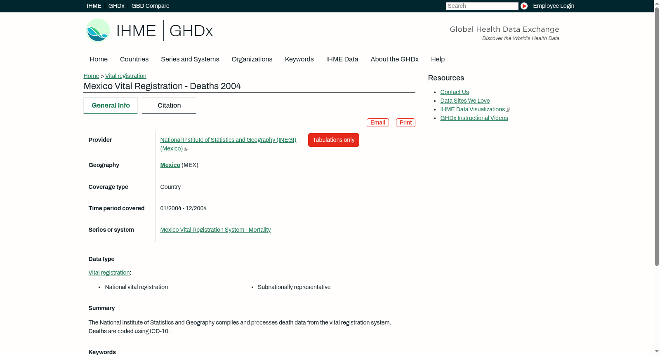Select the General Info tab
The height and width of the screenshot is (355, 660).
[x=111, y=106]
